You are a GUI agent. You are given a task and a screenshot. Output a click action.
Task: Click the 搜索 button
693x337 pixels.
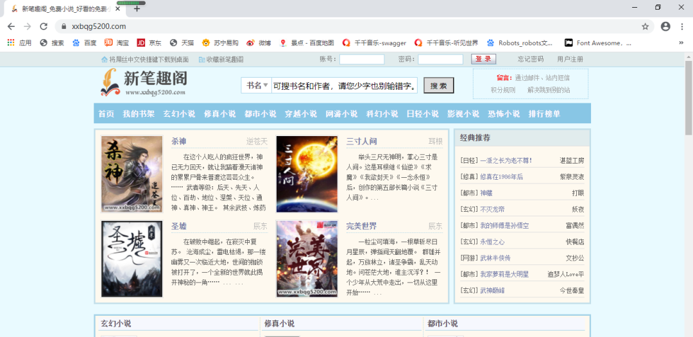[438, 85]
